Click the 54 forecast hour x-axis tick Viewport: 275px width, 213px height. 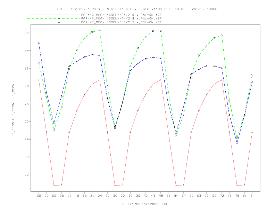coord(176,196)
